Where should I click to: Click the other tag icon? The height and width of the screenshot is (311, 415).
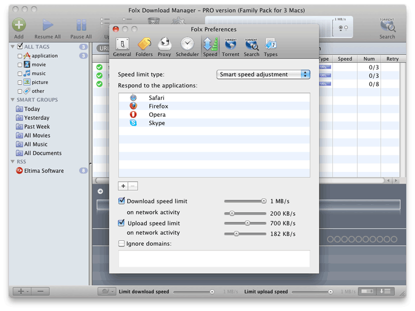pos(27,91)
